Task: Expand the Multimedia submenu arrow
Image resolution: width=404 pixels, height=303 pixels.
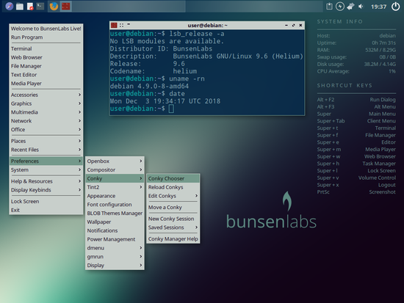Action: 79,112
